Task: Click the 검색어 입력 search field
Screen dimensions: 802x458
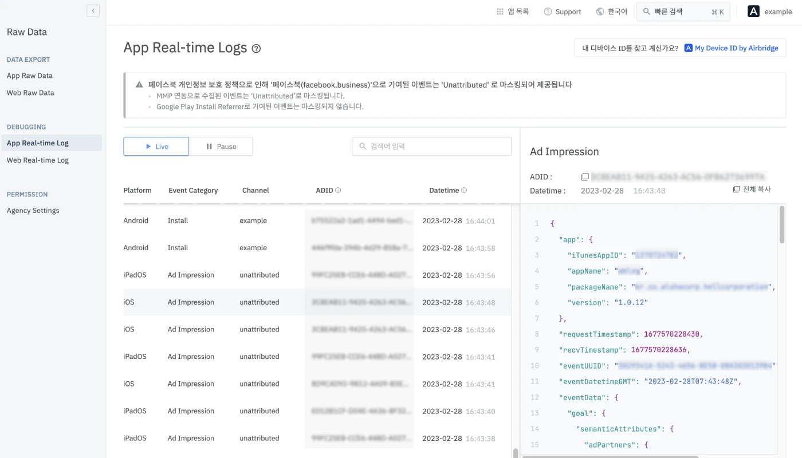Action: point(431,147)
